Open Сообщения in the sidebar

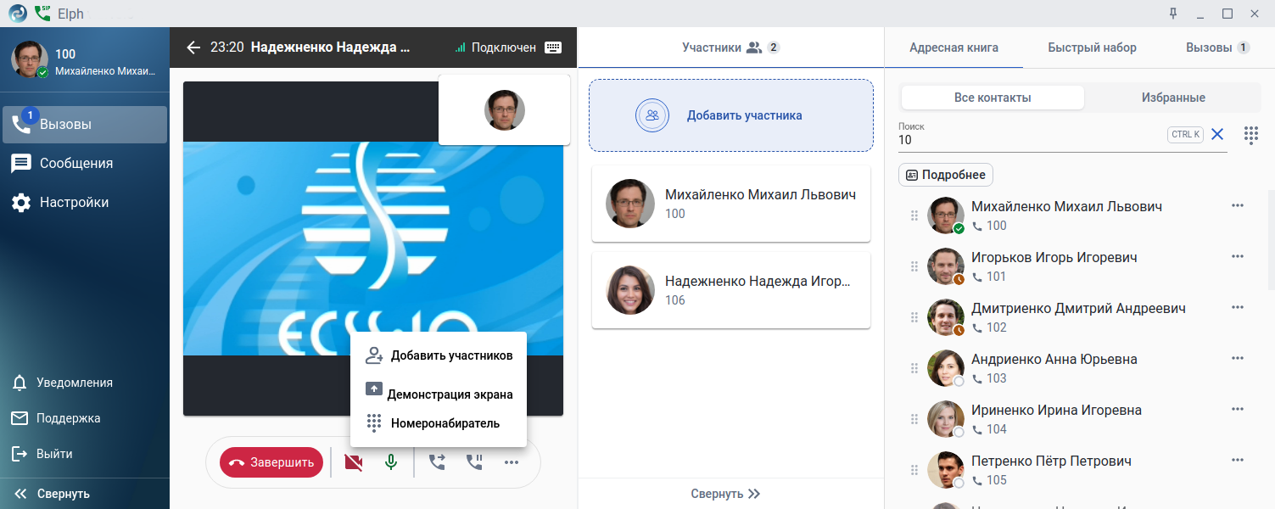click(x=85, y=163)
